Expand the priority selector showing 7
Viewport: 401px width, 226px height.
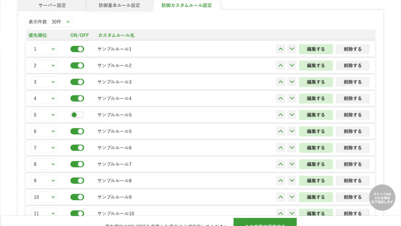click(44, 147)
